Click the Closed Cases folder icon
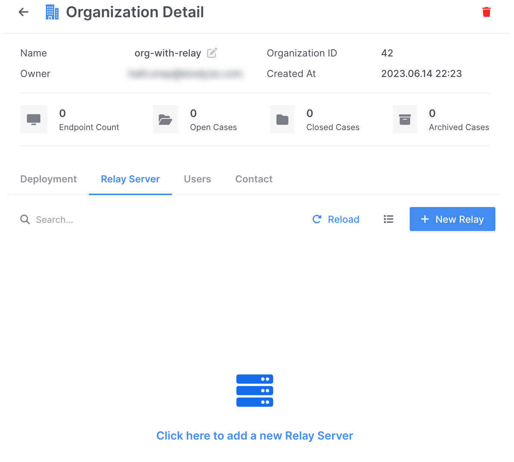Screen dimensions: 514x462 click(282, 120)
